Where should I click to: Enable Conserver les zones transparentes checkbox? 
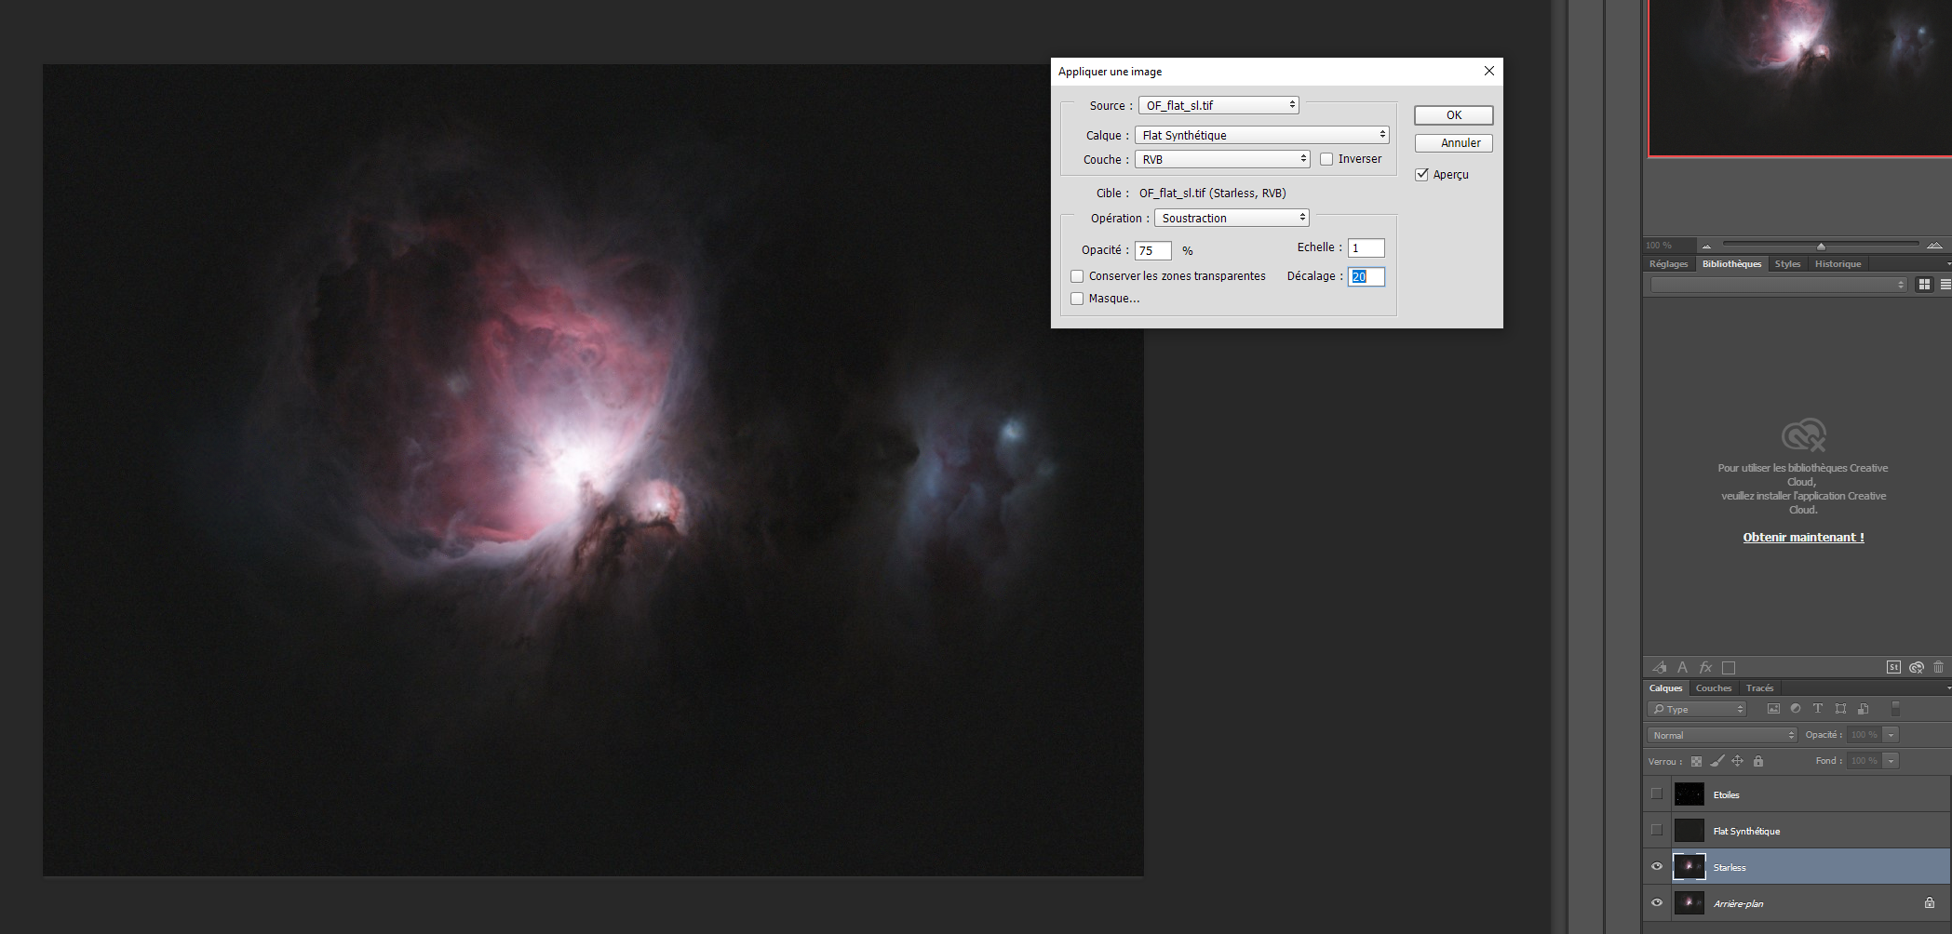coord(1077,276)
